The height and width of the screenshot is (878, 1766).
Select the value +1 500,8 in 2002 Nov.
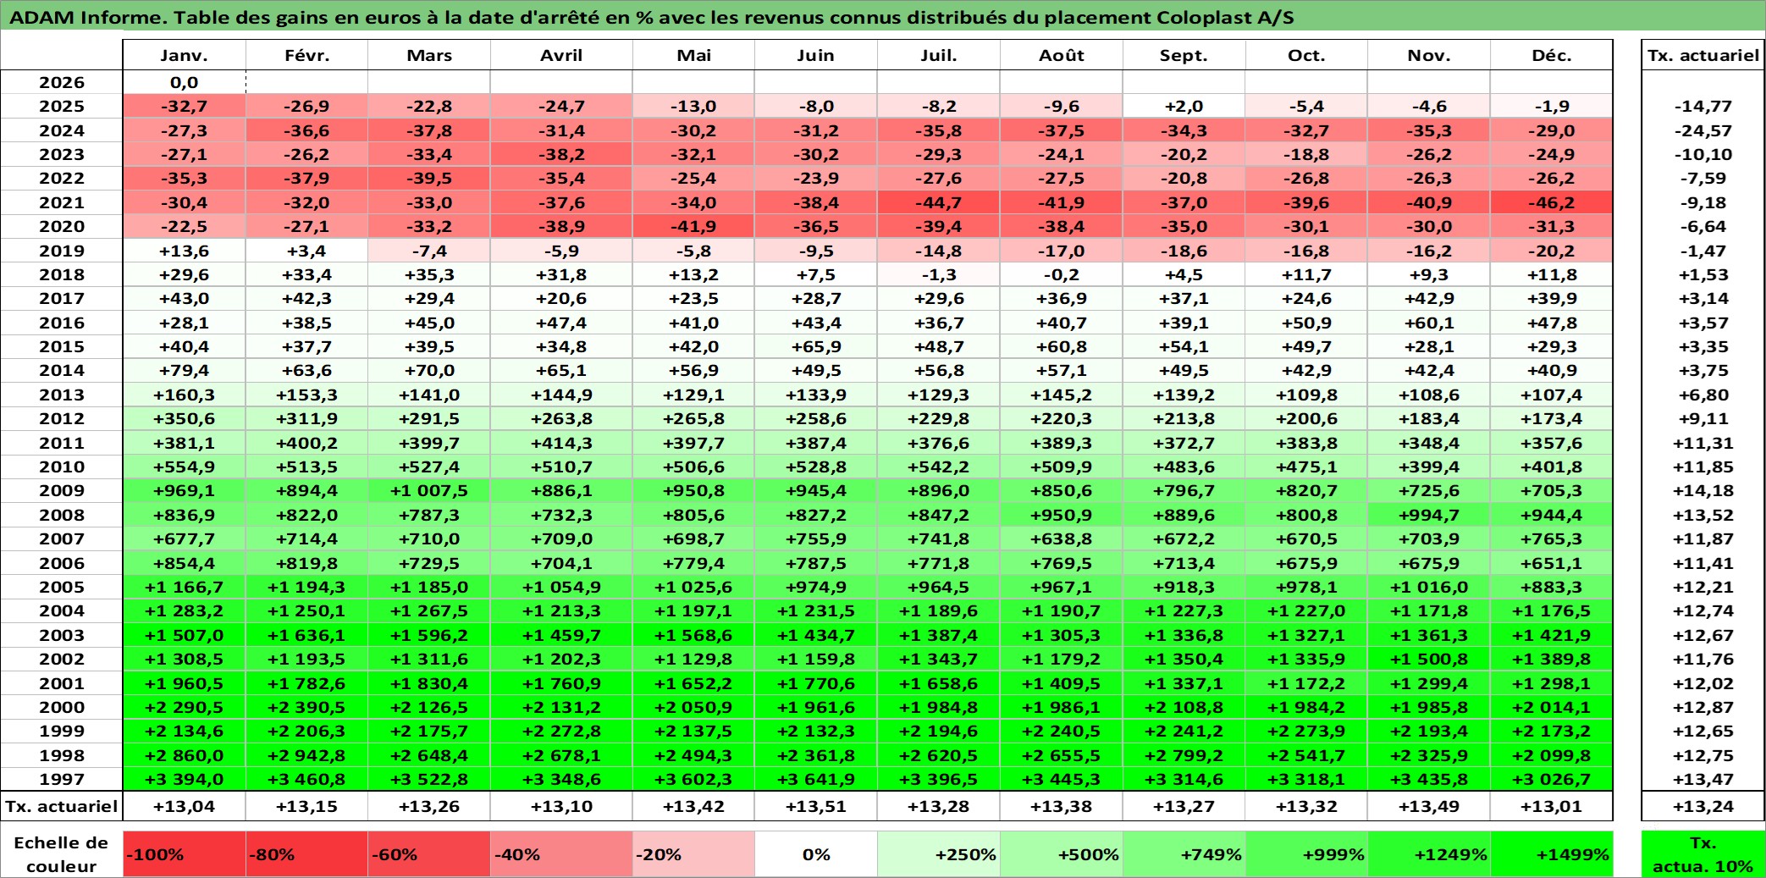point(1429,659)
